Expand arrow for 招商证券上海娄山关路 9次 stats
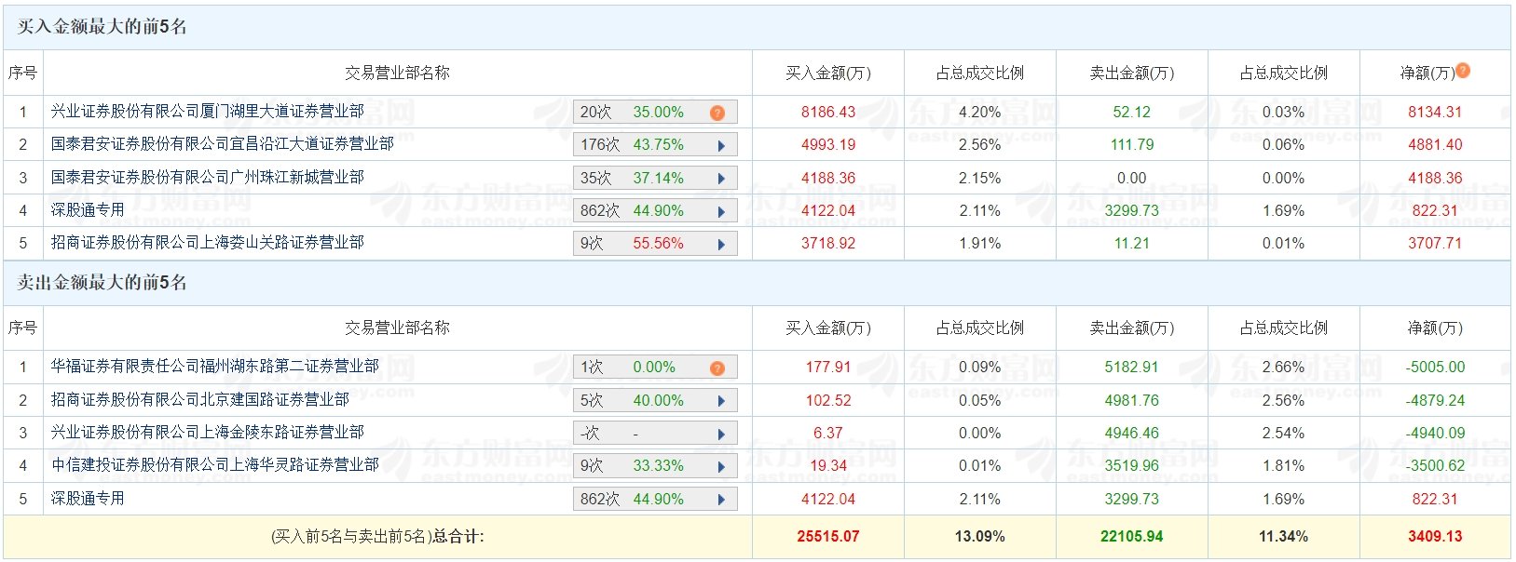1516x562 pixels. pos(721,244)
